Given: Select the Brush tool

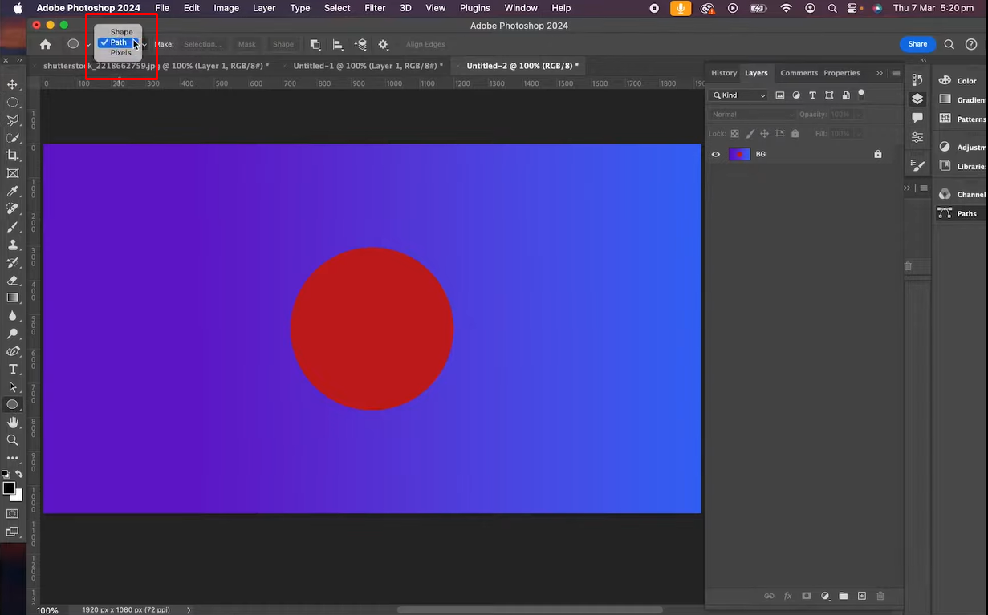Looking at the screenshot, I should pyautogui.click(x=12, y=227).
